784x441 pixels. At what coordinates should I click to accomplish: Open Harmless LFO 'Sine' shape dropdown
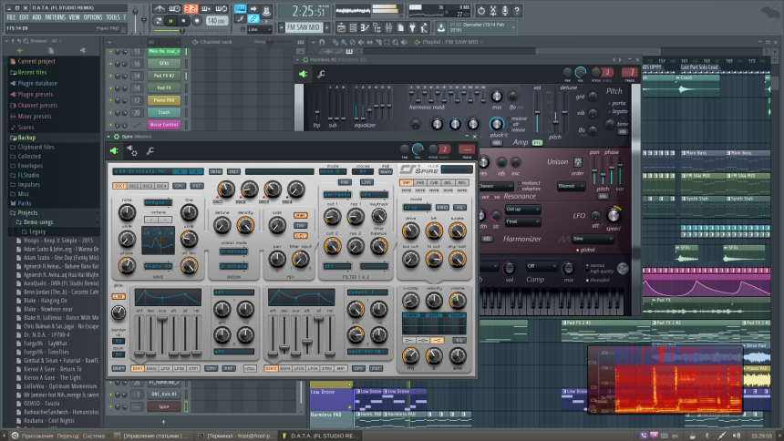(x=593, y=239)
